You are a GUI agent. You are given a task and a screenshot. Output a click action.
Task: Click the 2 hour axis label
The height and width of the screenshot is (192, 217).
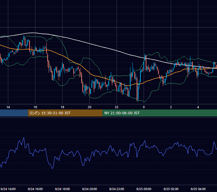(x=171, y=107)
